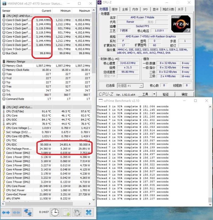Click the HWiNFO horizontal scrollbar thumb

pyautogui.click(x=39, y=204)
